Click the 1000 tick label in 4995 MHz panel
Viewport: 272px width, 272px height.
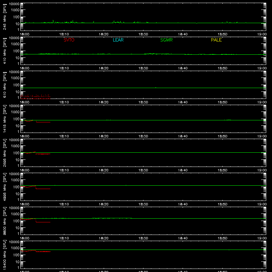[x=15, y=180]
